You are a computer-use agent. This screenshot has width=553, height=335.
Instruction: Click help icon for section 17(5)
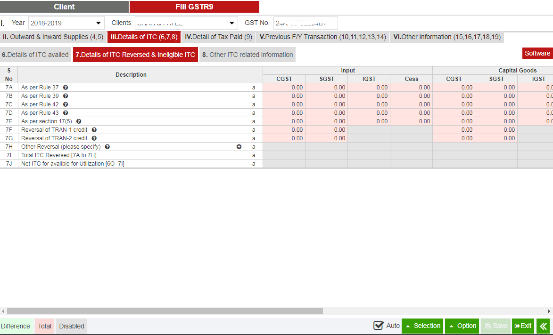tap(79, 121)
